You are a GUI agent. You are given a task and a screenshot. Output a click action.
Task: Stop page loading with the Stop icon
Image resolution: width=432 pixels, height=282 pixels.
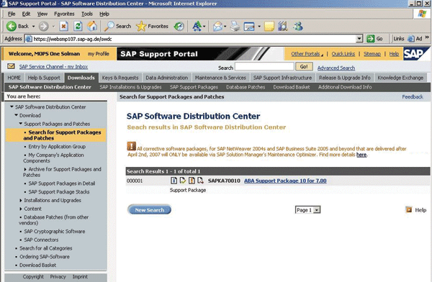click(x=64, y=27)
